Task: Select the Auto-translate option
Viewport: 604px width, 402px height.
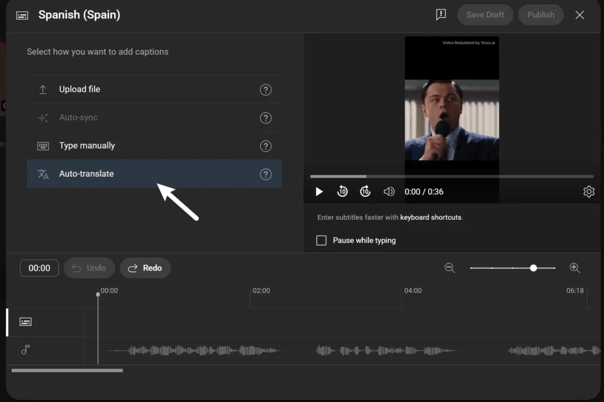Action: pyautogui.click(x=86, y=174)
